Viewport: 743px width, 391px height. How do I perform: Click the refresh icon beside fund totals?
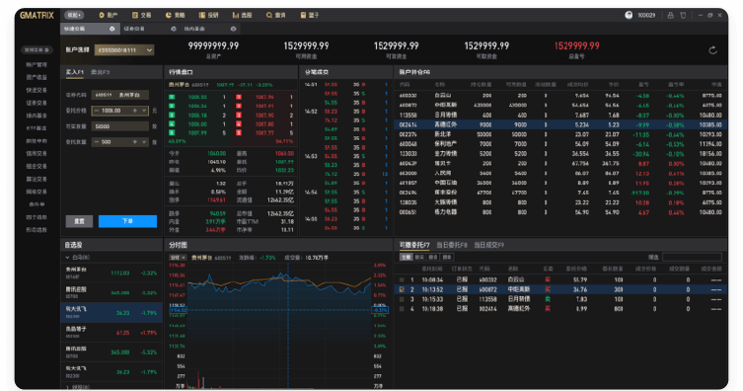712,50
